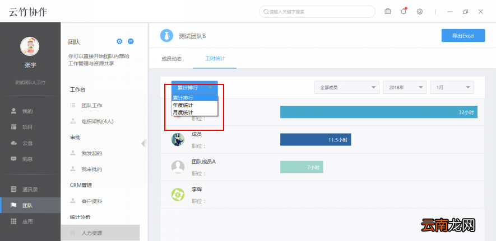The image size is (496, 241).
Task: Open the 2018年 year dropdown
Action: click(405, 87)
